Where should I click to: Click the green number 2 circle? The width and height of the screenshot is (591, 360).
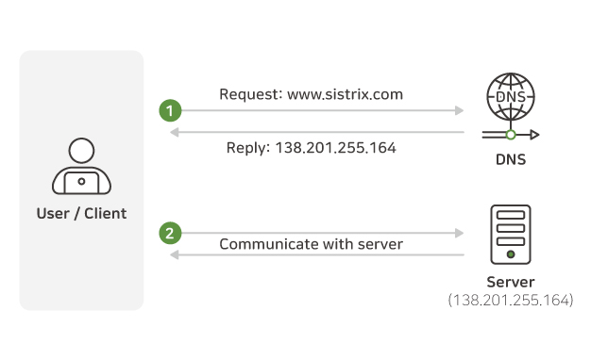point(170,233)
